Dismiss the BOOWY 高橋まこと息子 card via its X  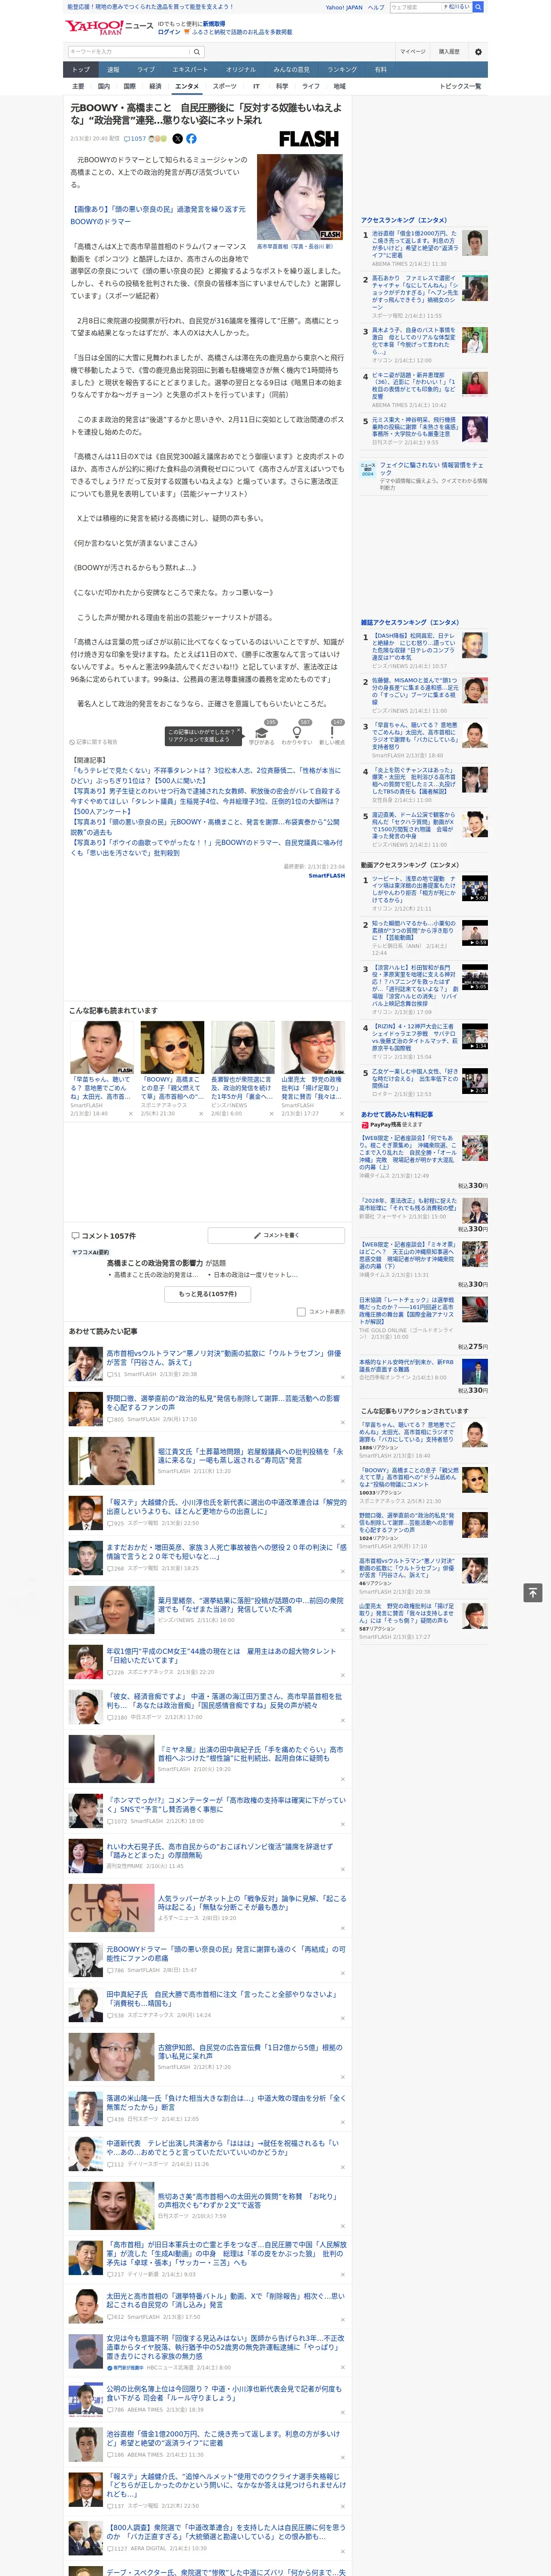pos(201,1114)
